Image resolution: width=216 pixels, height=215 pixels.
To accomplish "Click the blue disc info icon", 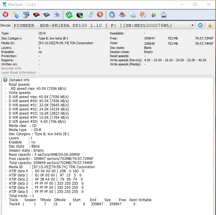I will point(112,15).
